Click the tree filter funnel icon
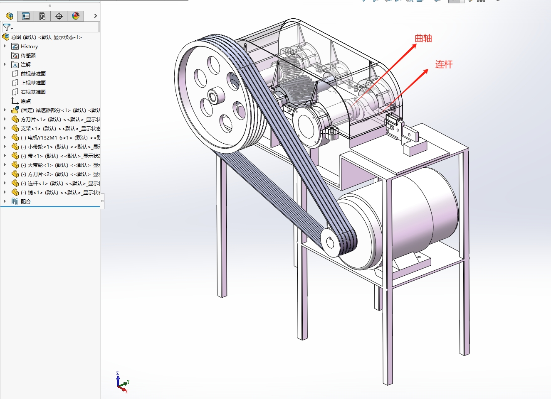 tap(7, 27)
